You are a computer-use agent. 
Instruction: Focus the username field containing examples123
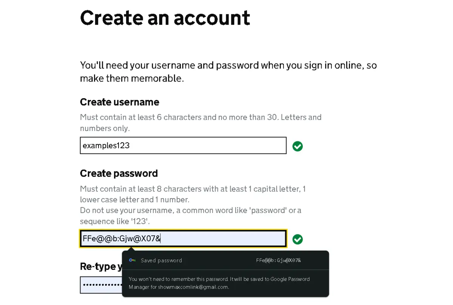click(183, 146)
